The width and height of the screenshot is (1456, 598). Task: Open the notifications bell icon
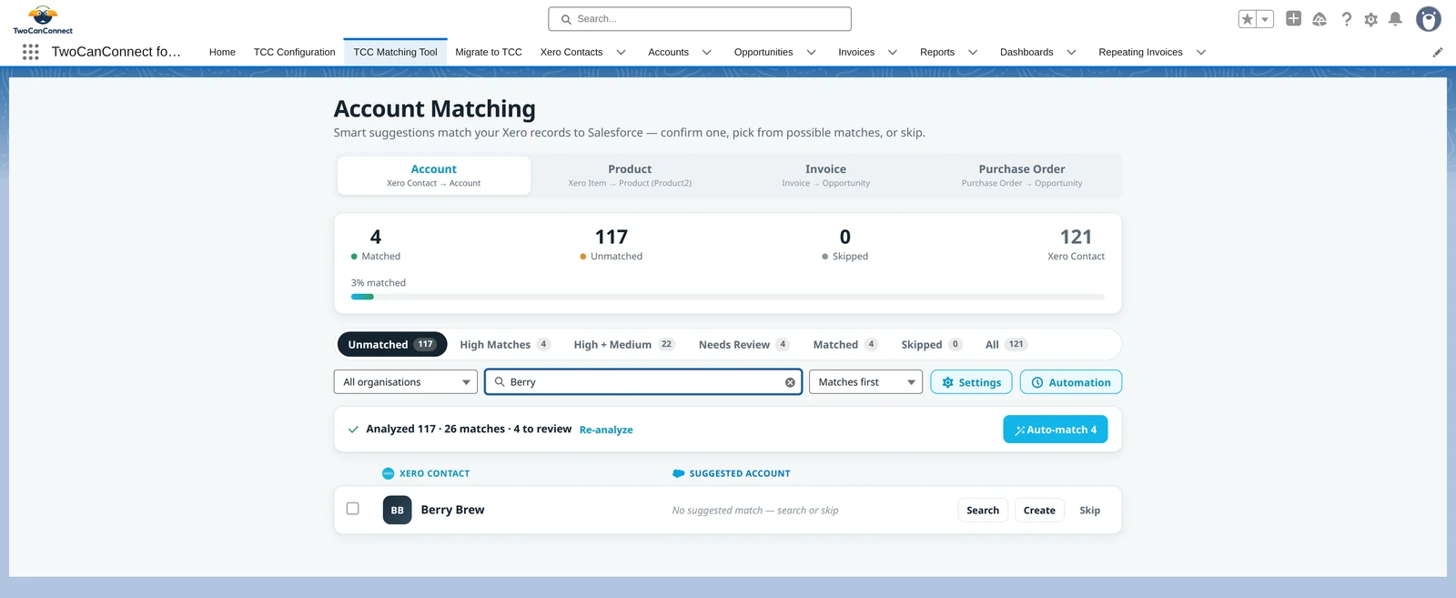pos(1395,19)
